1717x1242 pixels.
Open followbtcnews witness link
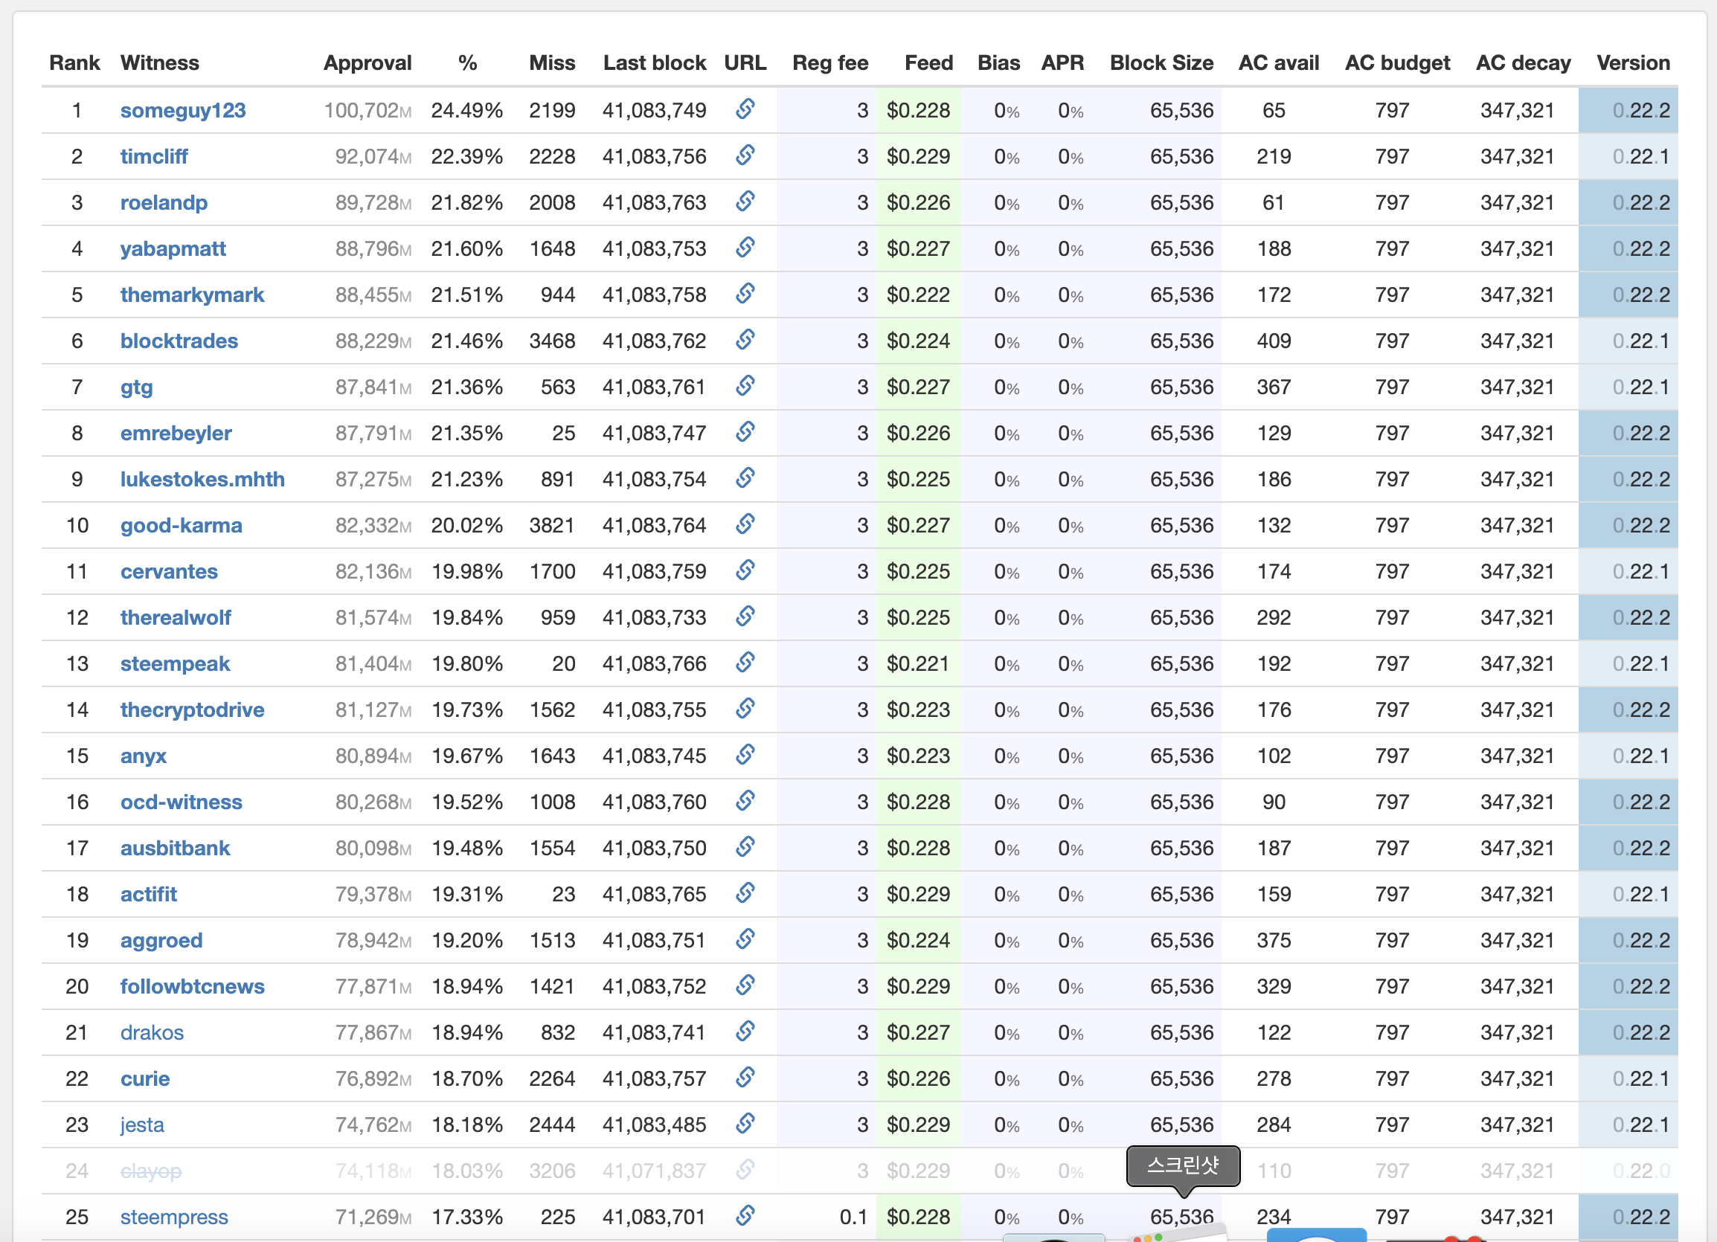(x=192, y=988)
